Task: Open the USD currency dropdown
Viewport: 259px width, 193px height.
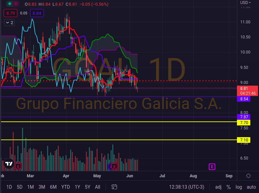Action: (x=246, y=3)
